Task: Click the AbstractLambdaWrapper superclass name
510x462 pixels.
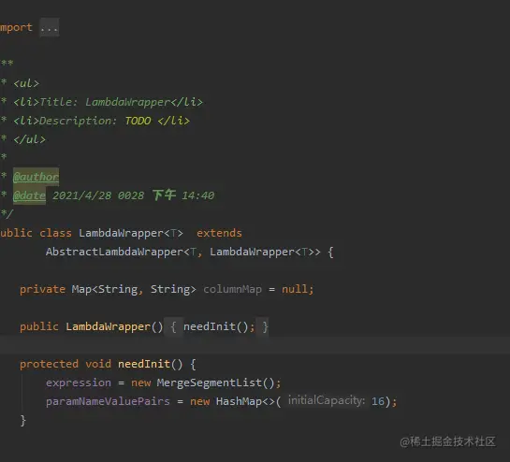Action: pyautogui.click(x=114, y=252)
